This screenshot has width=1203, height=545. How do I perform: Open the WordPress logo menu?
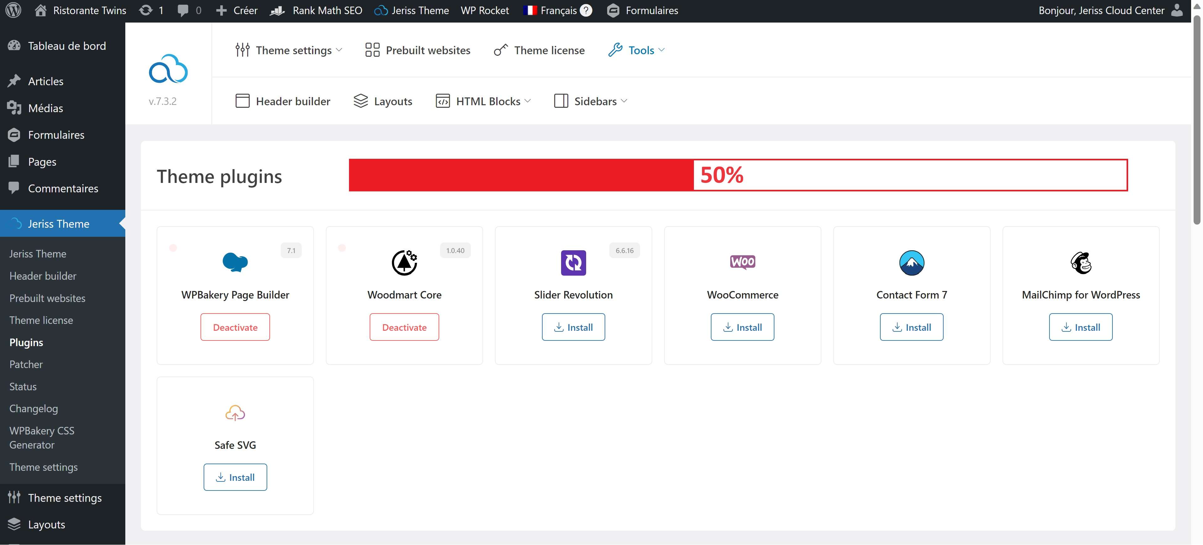pos(13,10)
